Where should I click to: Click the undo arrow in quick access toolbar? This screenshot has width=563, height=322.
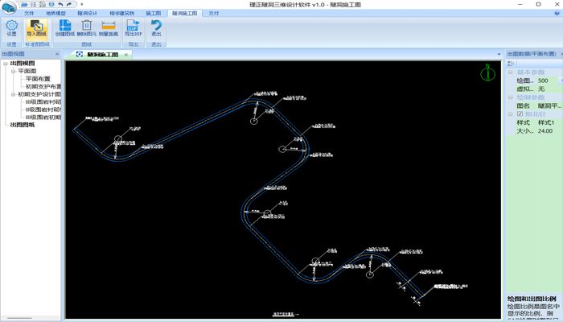pos(62,4)
